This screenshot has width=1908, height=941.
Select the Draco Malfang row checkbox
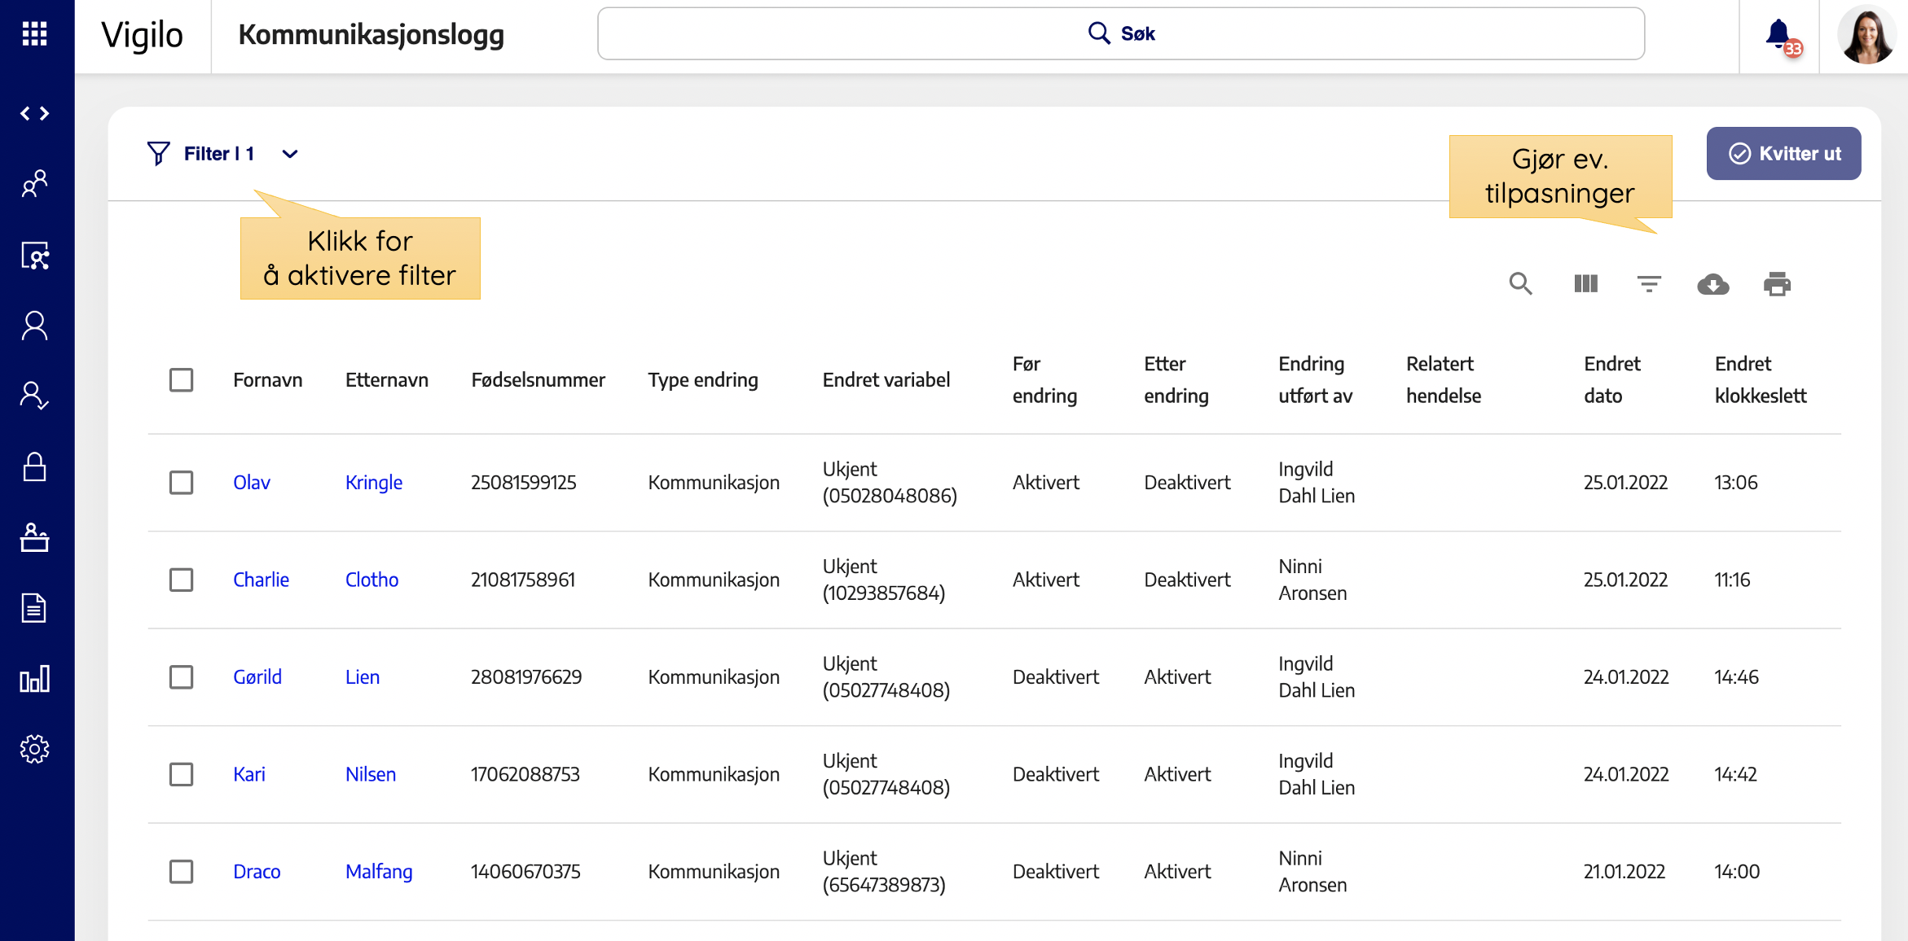tap(181, 872)
